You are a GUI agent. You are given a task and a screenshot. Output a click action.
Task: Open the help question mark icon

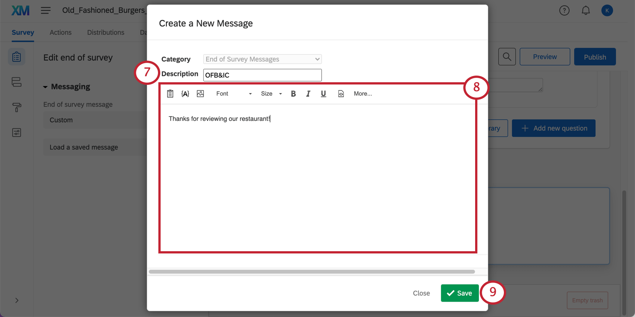coord(564,10)
